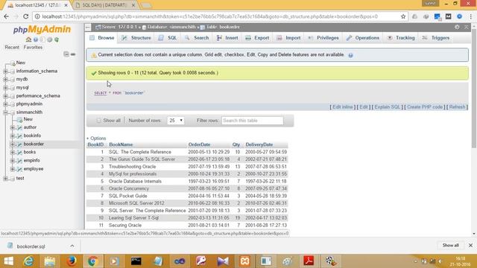Open the Chrome extension M icon

point(449,16)
